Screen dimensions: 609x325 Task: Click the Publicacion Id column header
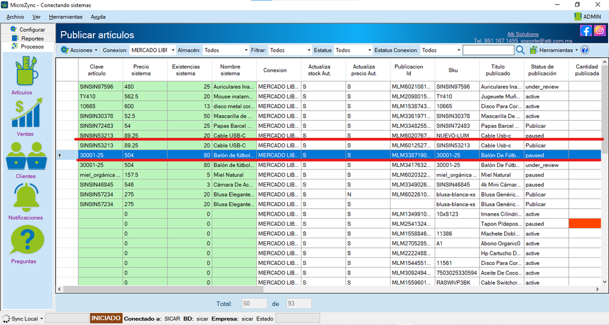[x=413, y=70]
